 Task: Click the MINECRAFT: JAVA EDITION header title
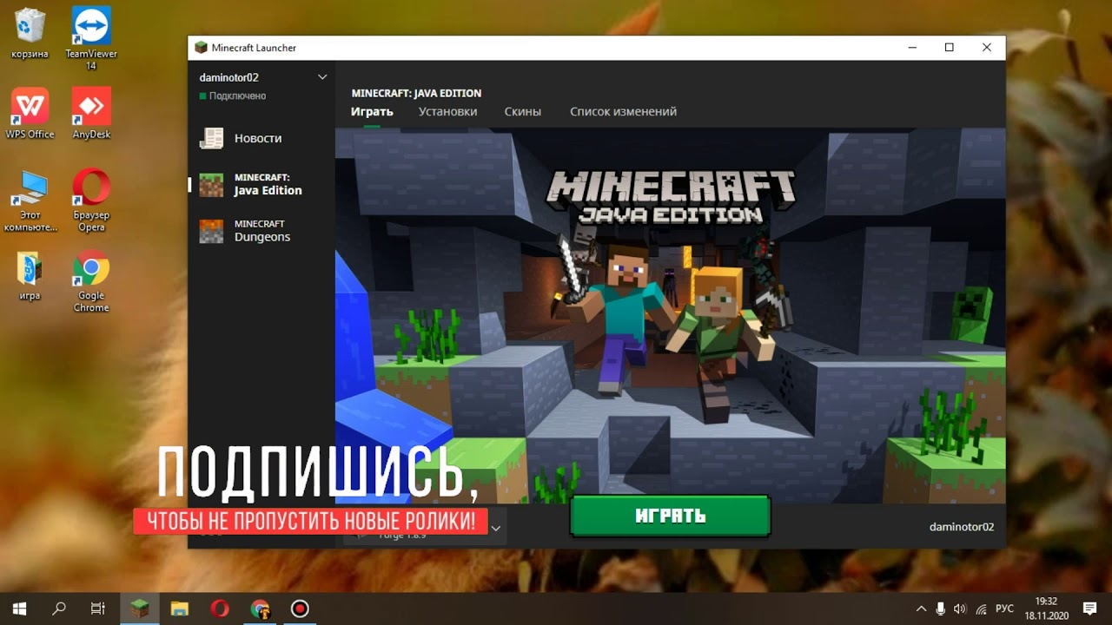pyautogui.click(x=416, y=93)
